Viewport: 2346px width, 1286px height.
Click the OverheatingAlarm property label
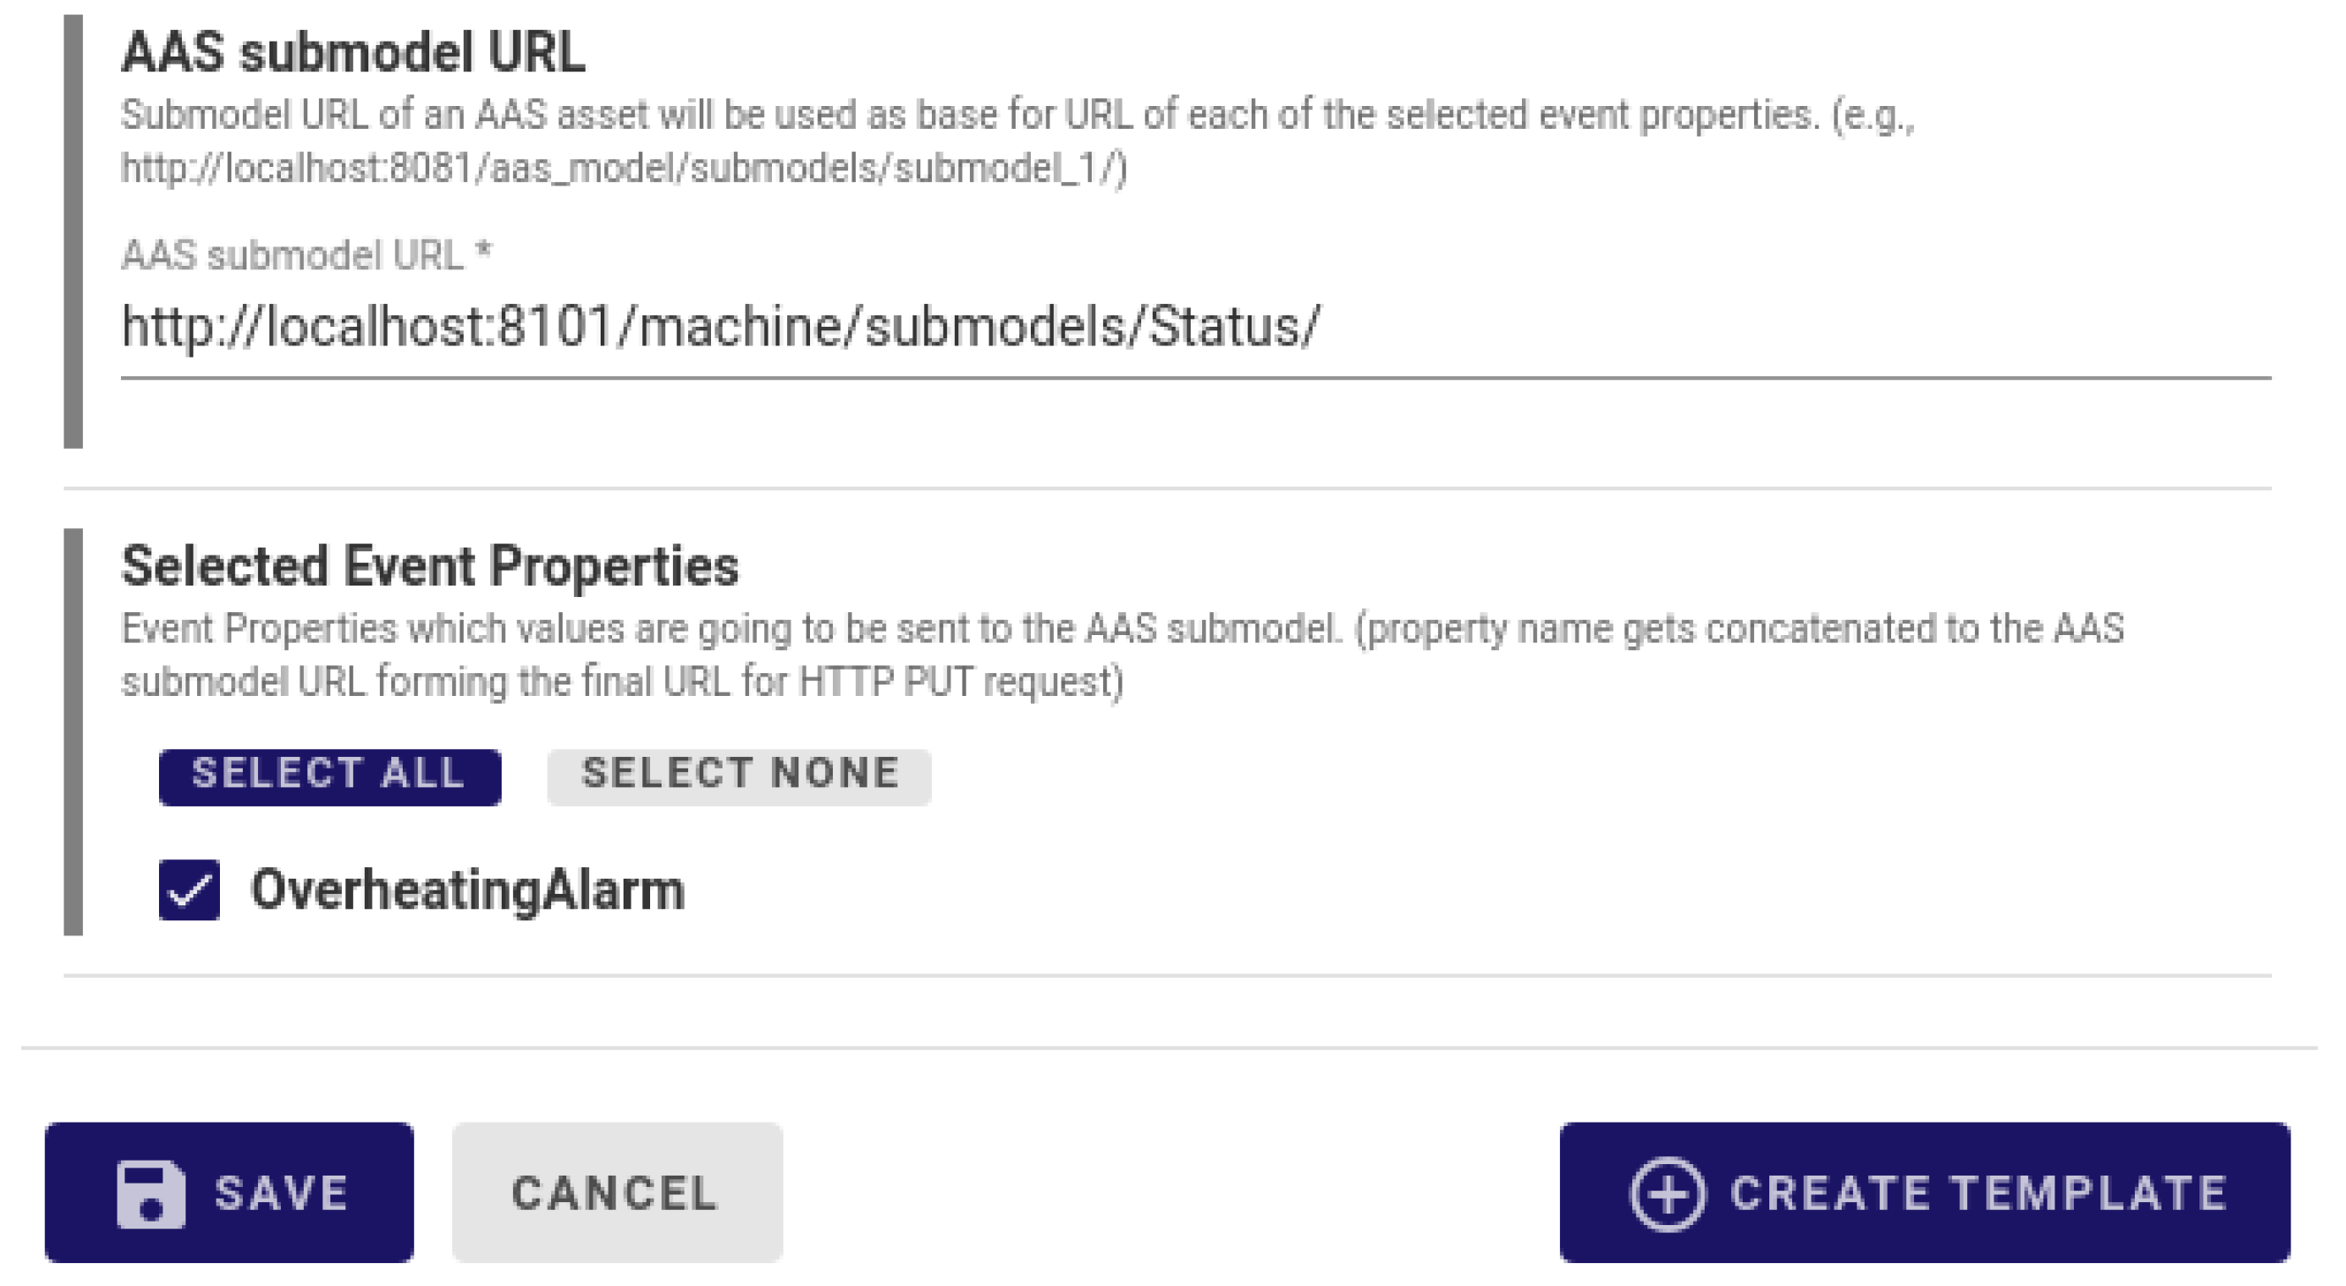tap(467, 889)
